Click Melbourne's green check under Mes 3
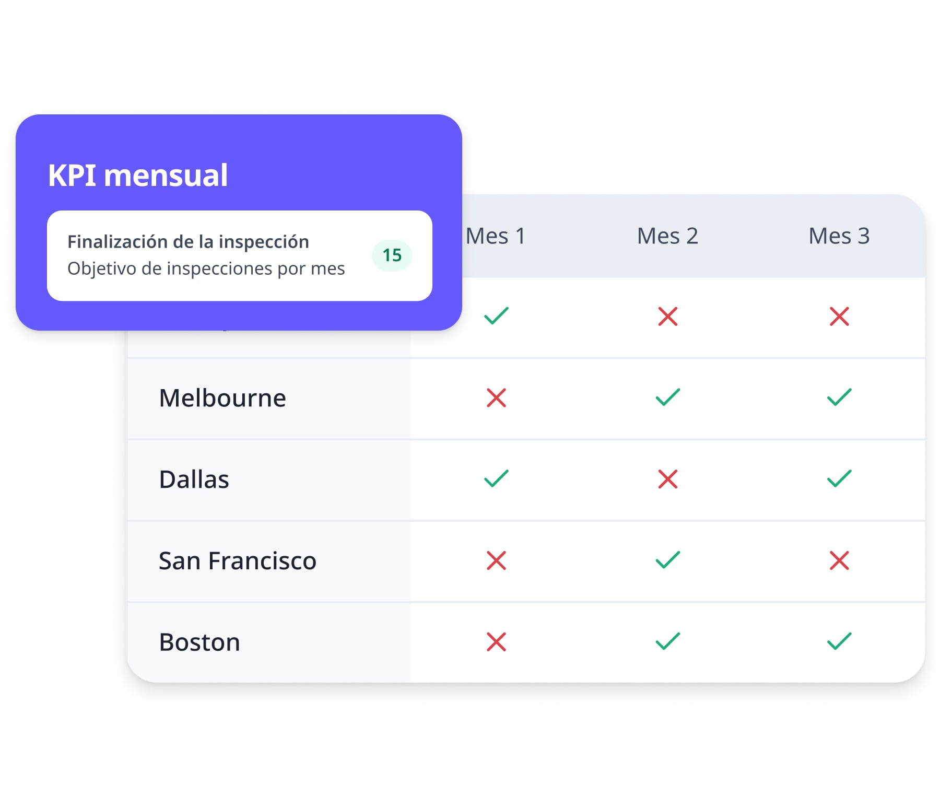Image resolution: width=940 pixels, height=796 pixels. click(839, 397)
